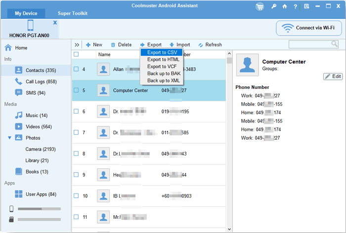Select checkbox for contact row 8
Screen dimensions: 346x233
pos(76,154)
